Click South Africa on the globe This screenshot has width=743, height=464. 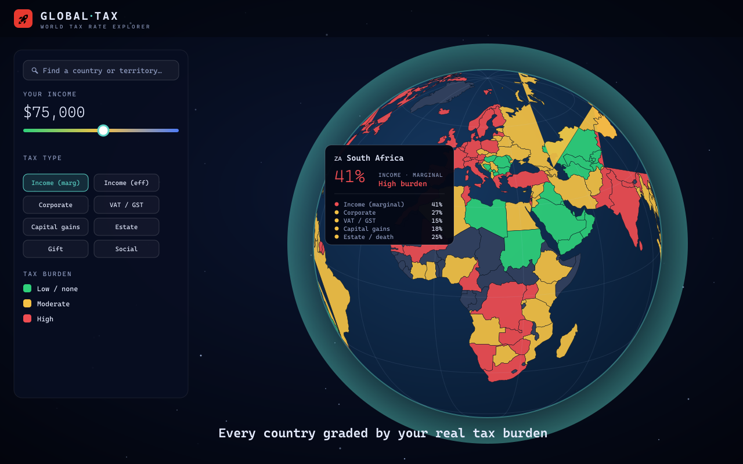point(503,370)
